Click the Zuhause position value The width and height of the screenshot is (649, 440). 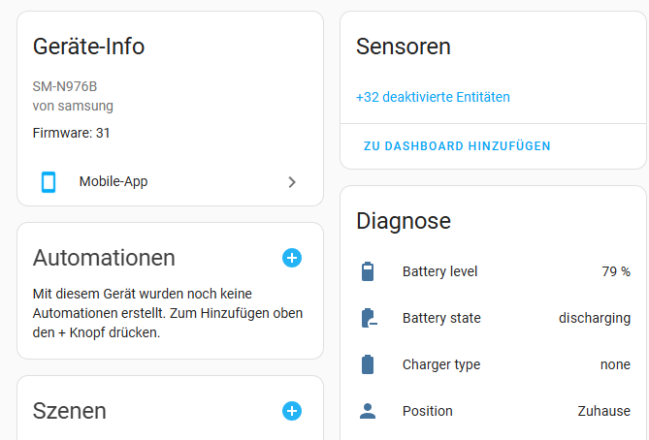pos(603,411)
